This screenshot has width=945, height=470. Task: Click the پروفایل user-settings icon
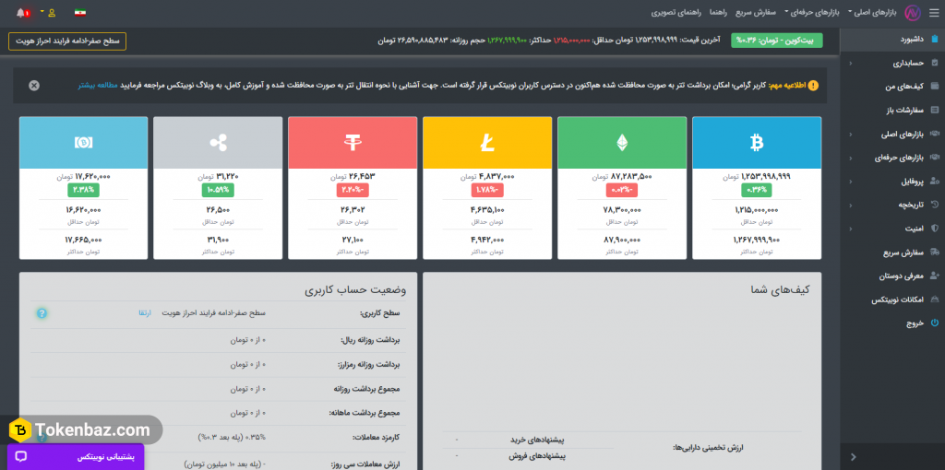[x=934, y=182]
